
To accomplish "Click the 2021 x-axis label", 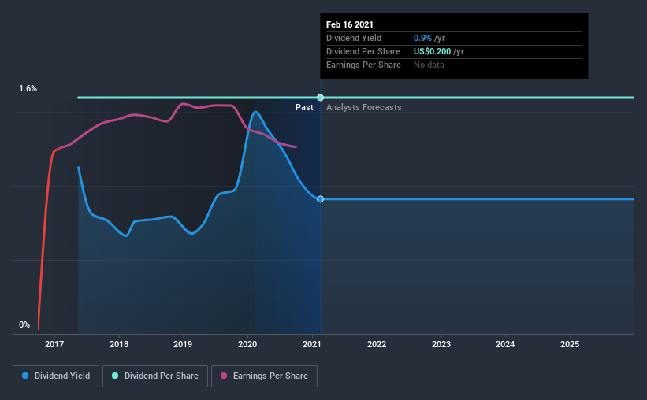I will coord(312,344).
